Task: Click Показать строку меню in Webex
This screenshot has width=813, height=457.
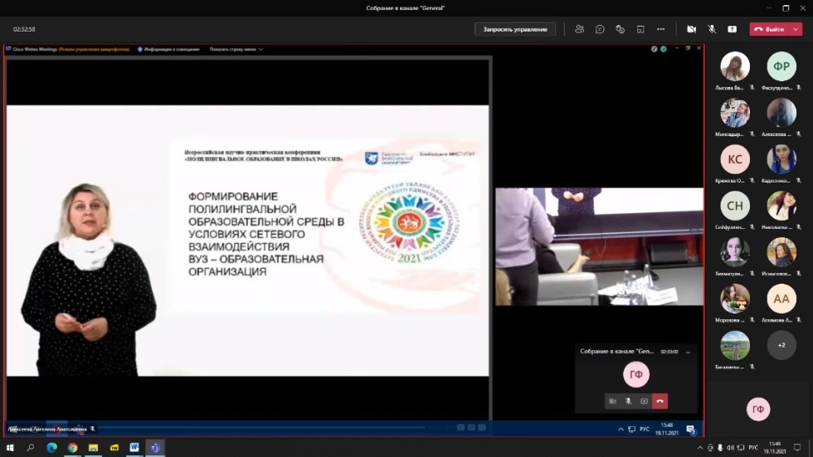Action: point(236,49)
